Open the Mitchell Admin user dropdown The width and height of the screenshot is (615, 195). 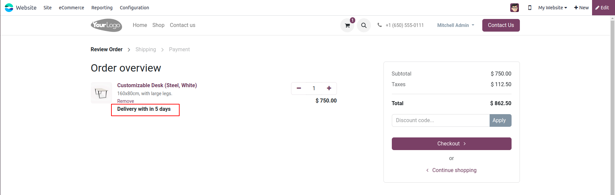pyautogui.click(x=455, y=25)
